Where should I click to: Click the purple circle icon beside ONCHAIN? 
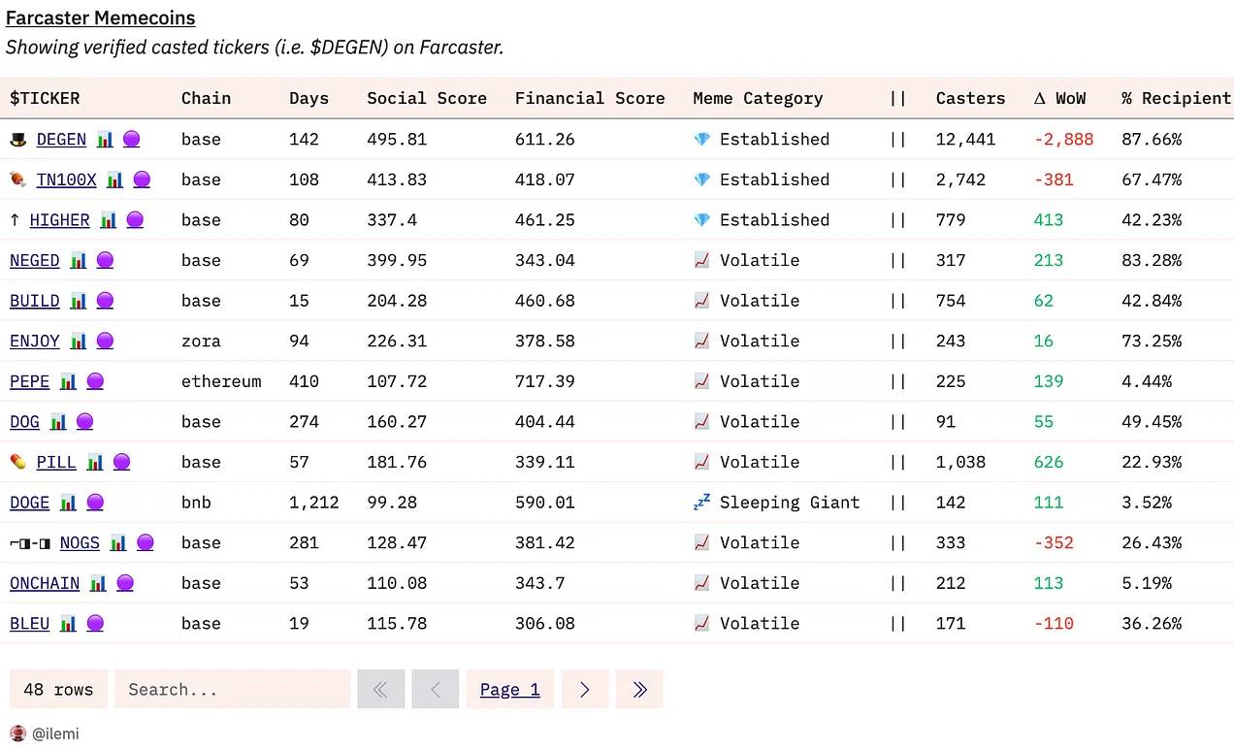pos(125,583)
